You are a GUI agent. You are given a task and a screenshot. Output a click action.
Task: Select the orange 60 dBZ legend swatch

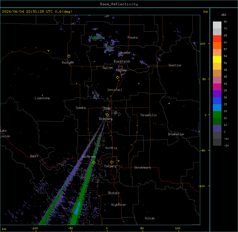click(217, 45)
